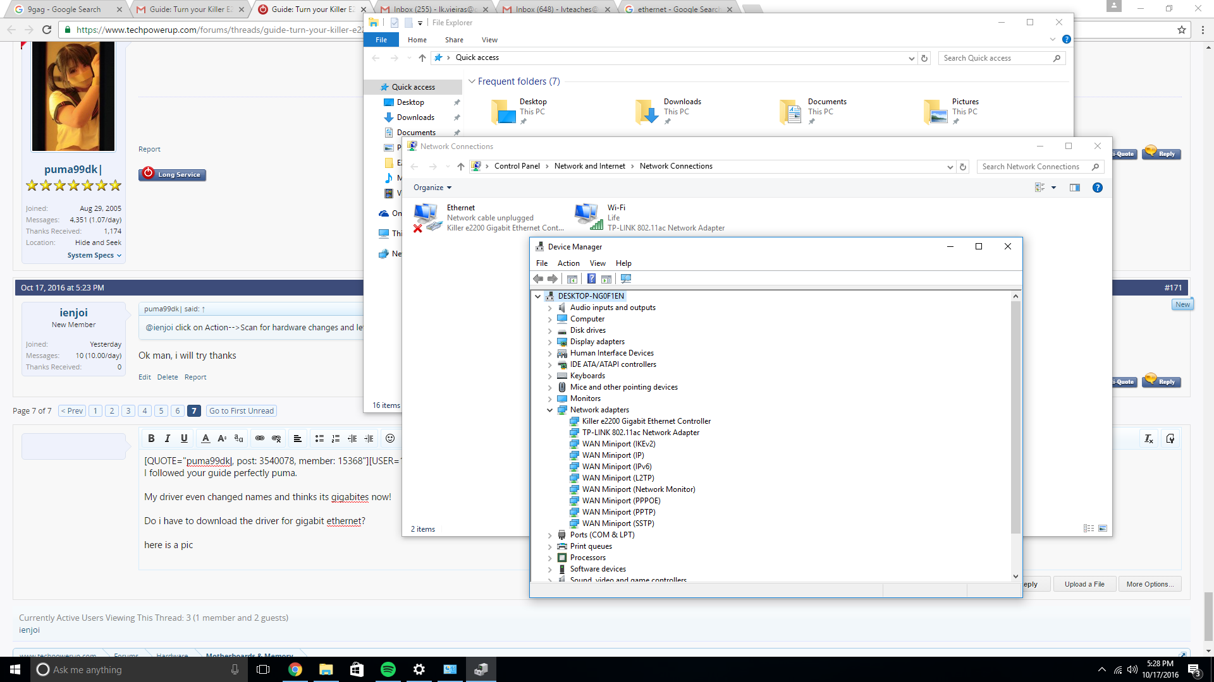Click Device Manager back arrow toolbar icon
Image resolution: width=1214 pixels, height=682 pixels.
538,278
